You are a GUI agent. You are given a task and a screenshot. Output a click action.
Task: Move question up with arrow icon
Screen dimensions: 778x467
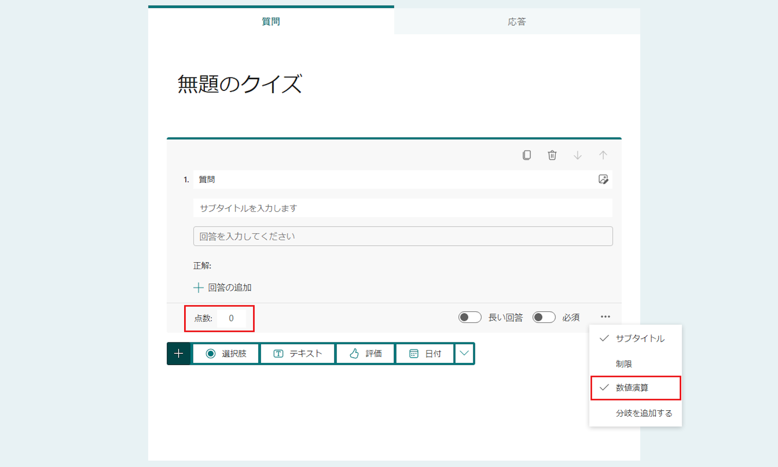(x=603, y=155)
